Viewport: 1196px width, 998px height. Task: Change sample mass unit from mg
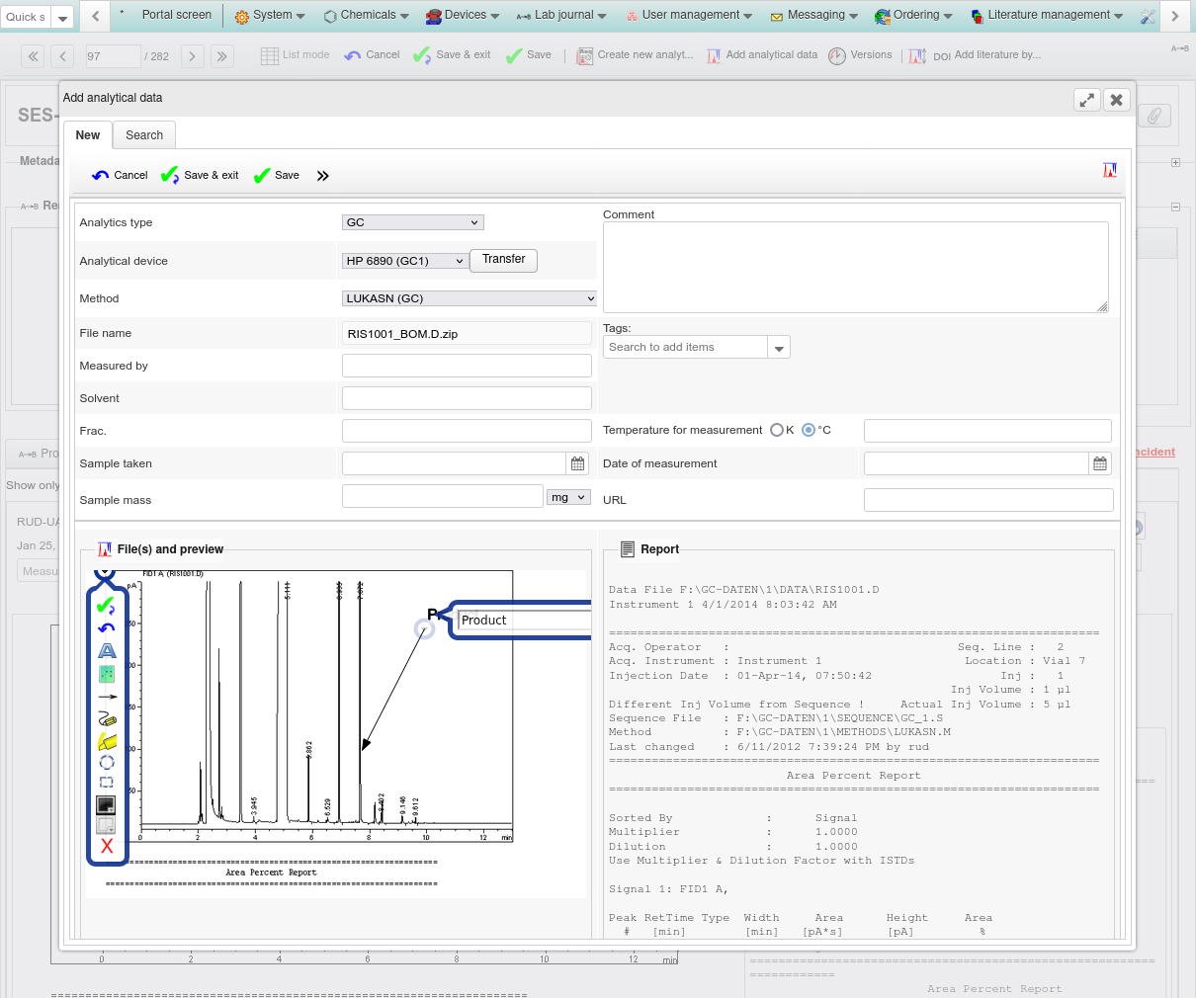[568, 498]
